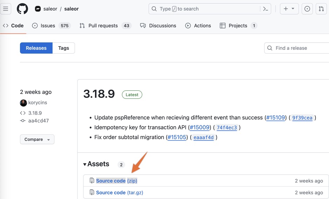Open the create new plus dropdown
Viewport: 329px width, 199px height.
point(289,9)
